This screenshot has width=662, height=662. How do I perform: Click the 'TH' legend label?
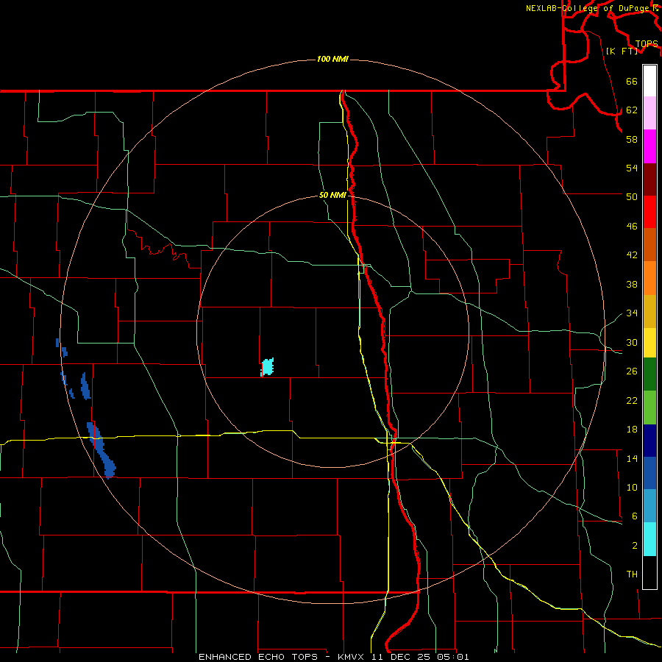(x=632, y=574)
